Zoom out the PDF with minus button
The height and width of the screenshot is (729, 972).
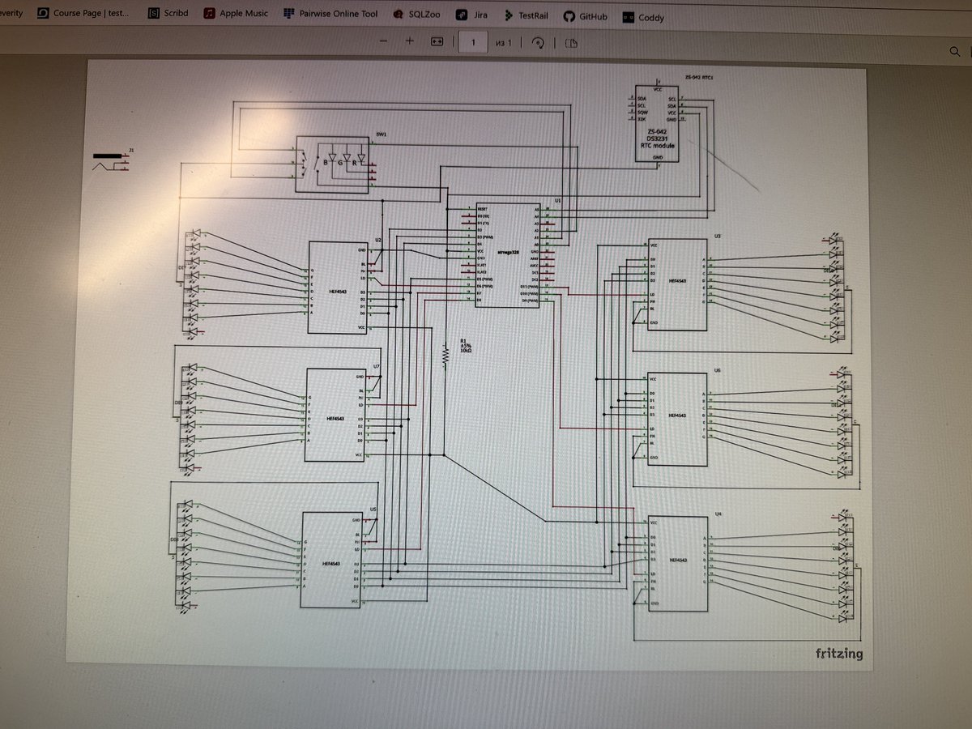(383, 41)
